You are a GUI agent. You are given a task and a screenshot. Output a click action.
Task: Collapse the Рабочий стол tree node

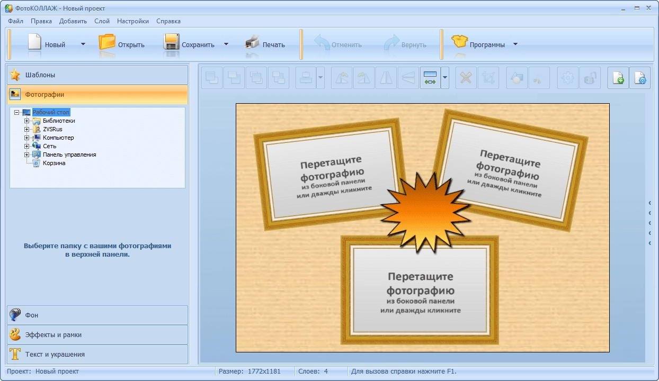click(17, 112)
